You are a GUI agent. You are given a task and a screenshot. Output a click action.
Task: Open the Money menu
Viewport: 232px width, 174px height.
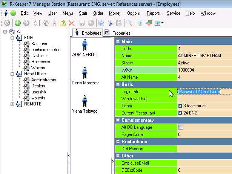point(115,13)
